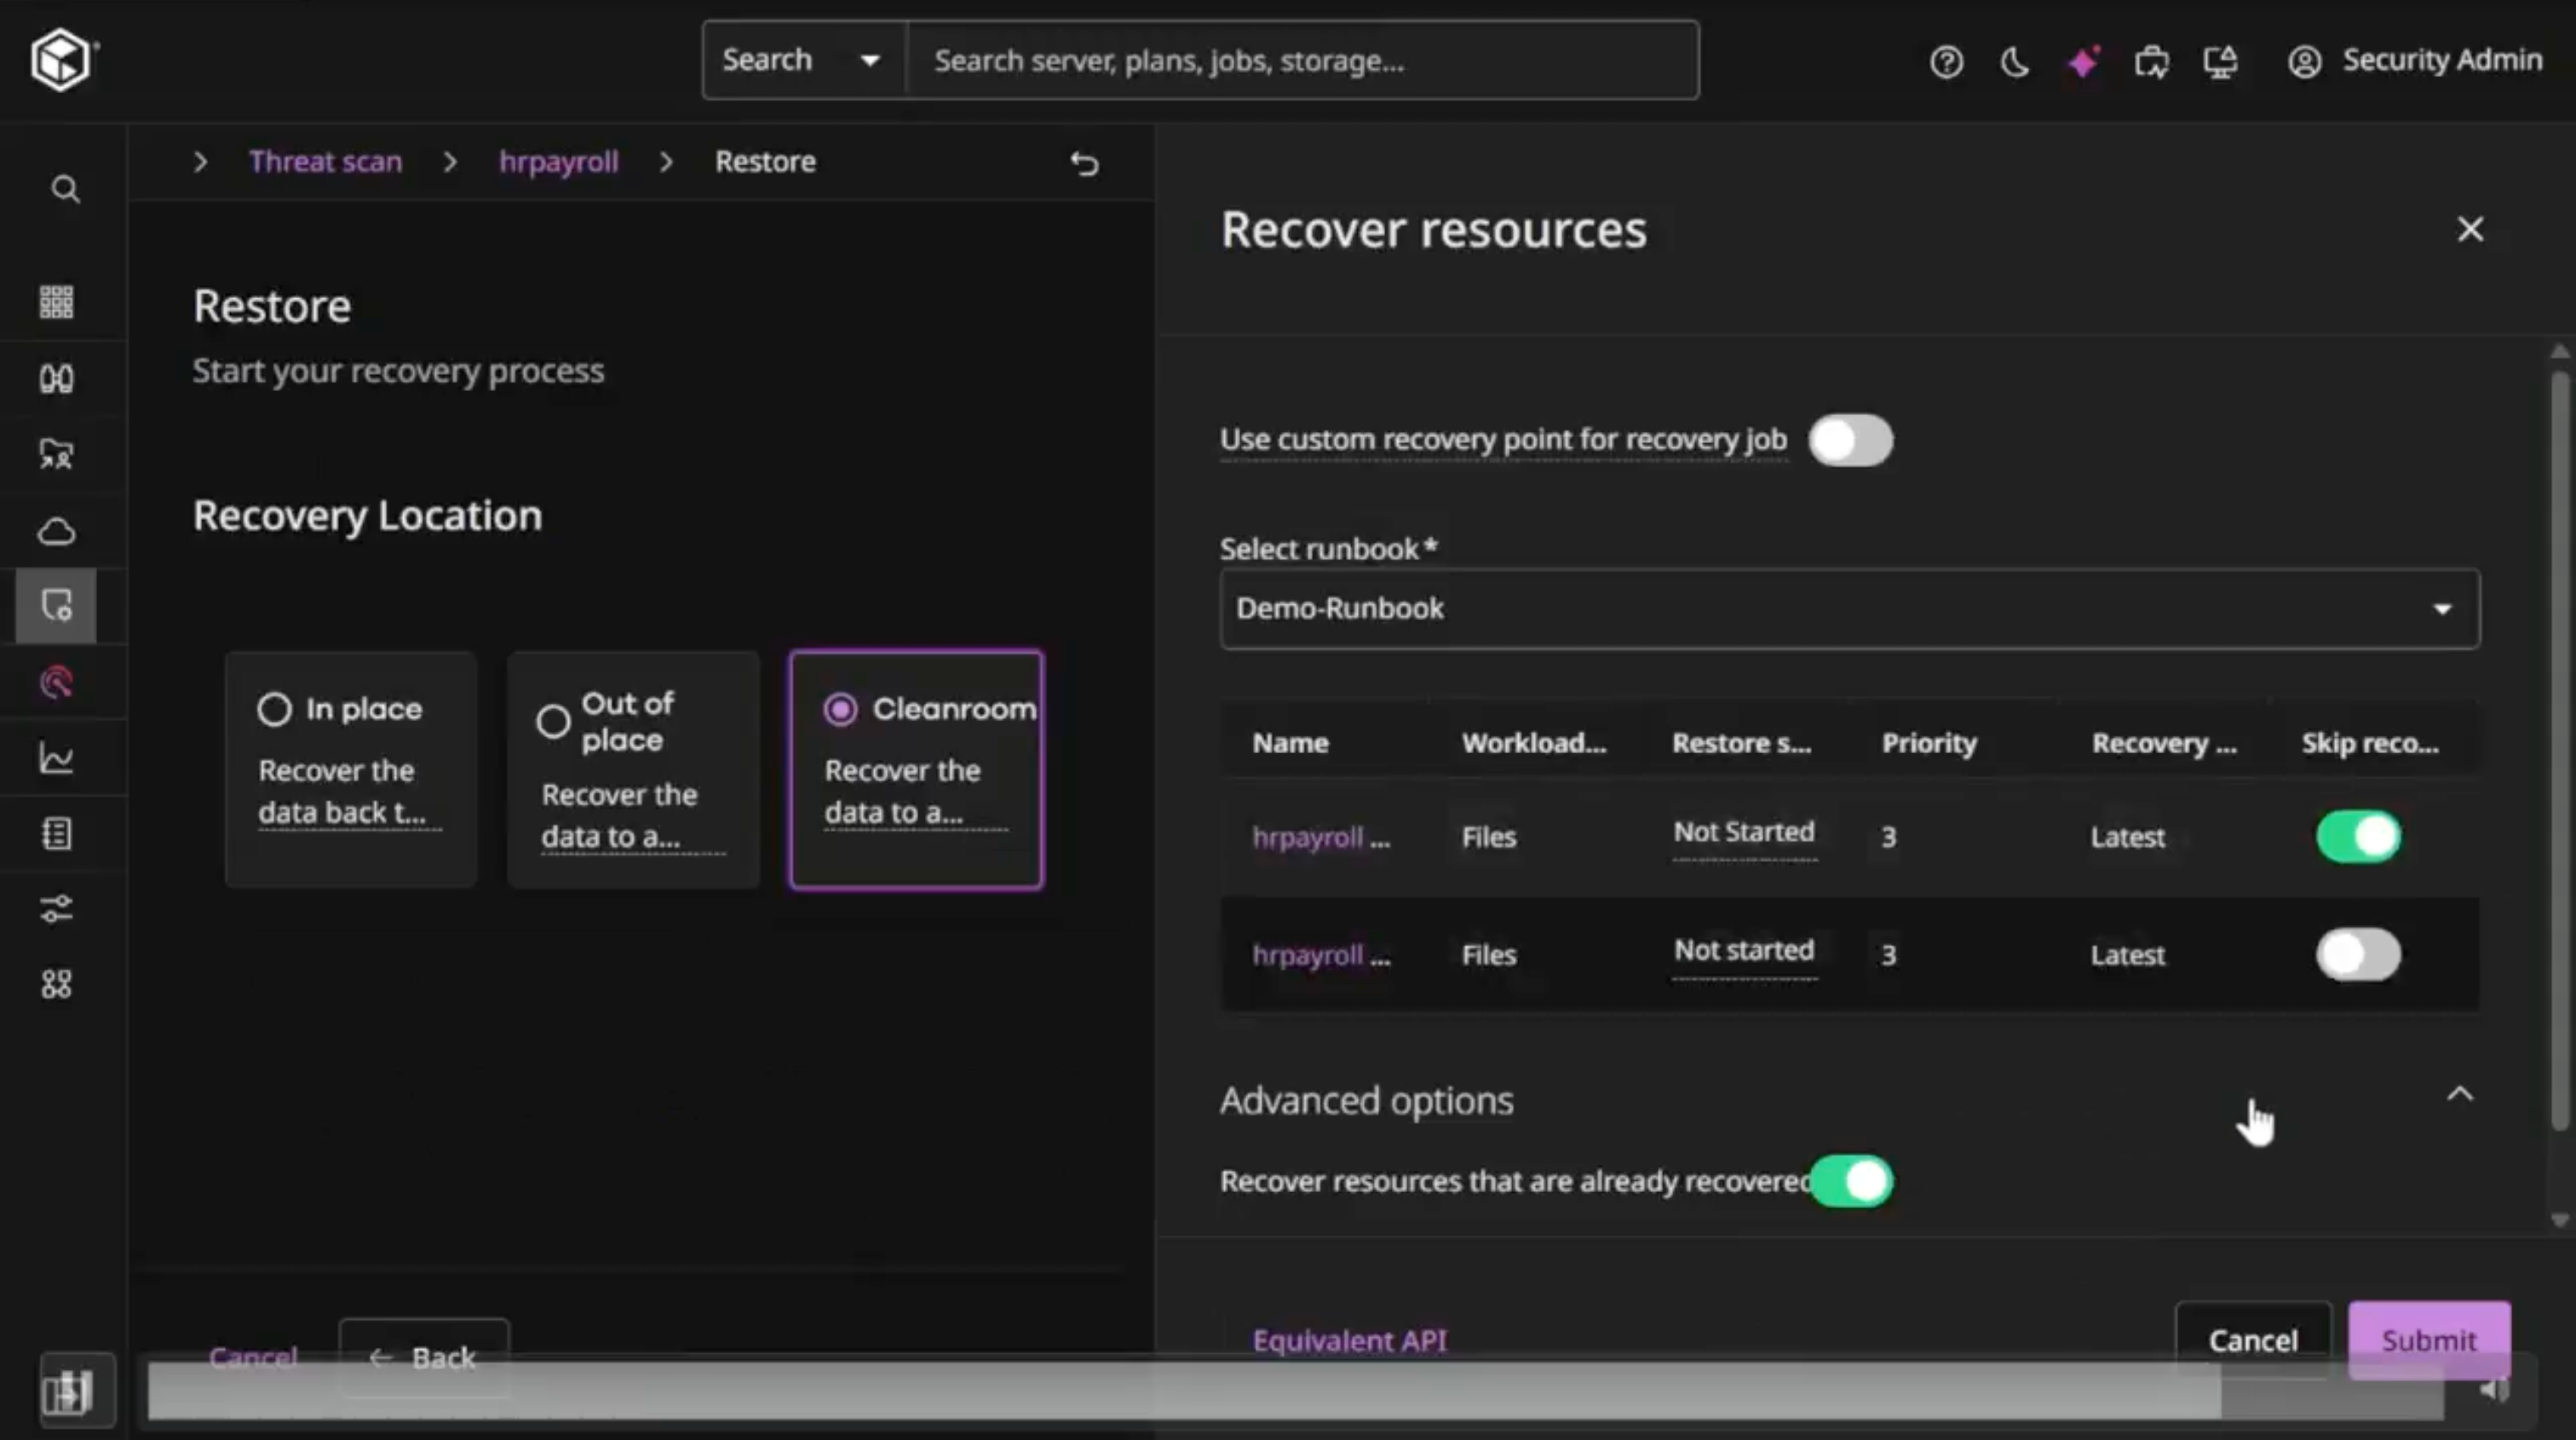Go to Threat scan breadcrumb
This screenshot has width=2576, height=1440.
[325, 161]
